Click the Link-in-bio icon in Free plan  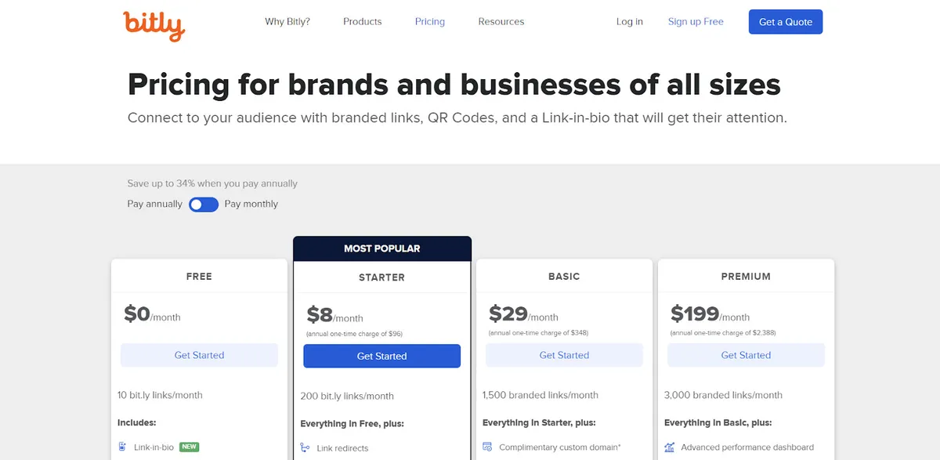click(x=122, y=447)
